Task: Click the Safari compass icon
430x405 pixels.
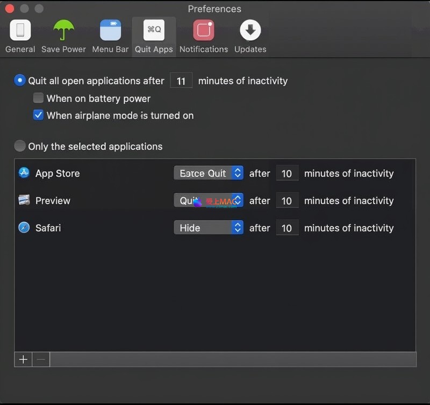Action: click(x=24, y=228)
